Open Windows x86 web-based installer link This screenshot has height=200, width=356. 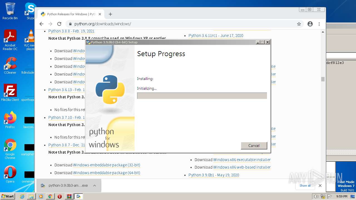242,167
